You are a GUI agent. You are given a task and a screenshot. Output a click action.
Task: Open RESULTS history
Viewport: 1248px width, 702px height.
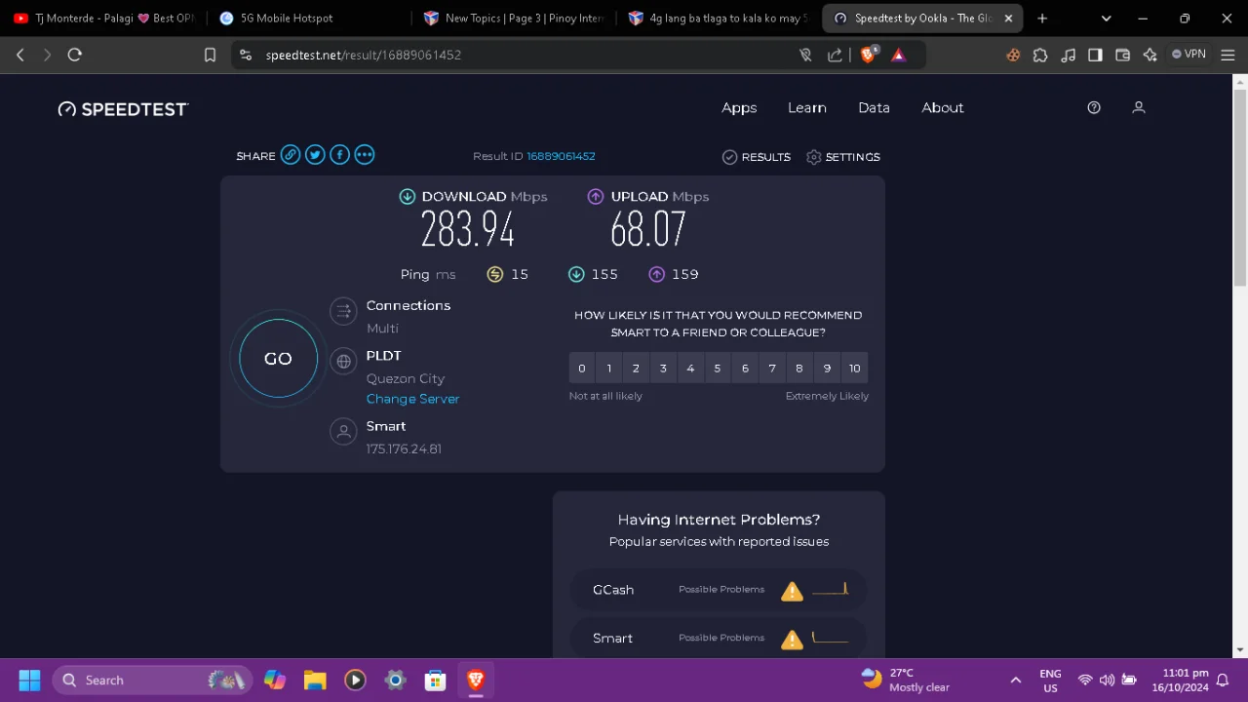click(x=756, y=156)
